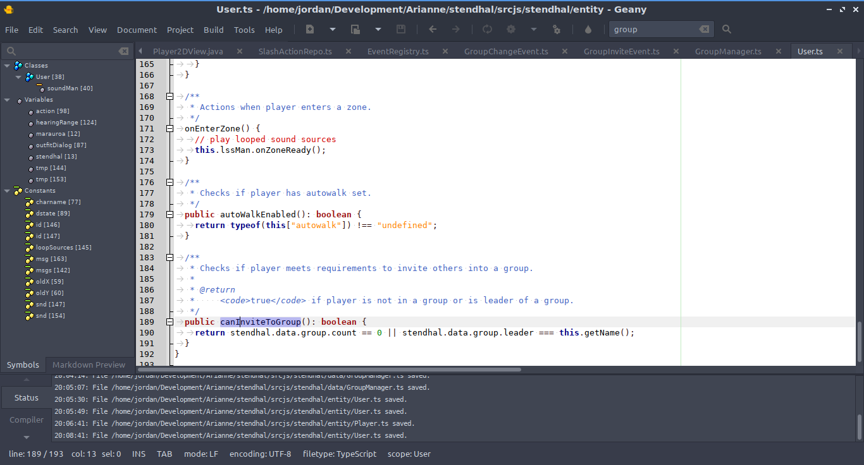Switch to EventRegistry.ts tab
This screenshot has width=864, height=465.
[x=398, y=51]
